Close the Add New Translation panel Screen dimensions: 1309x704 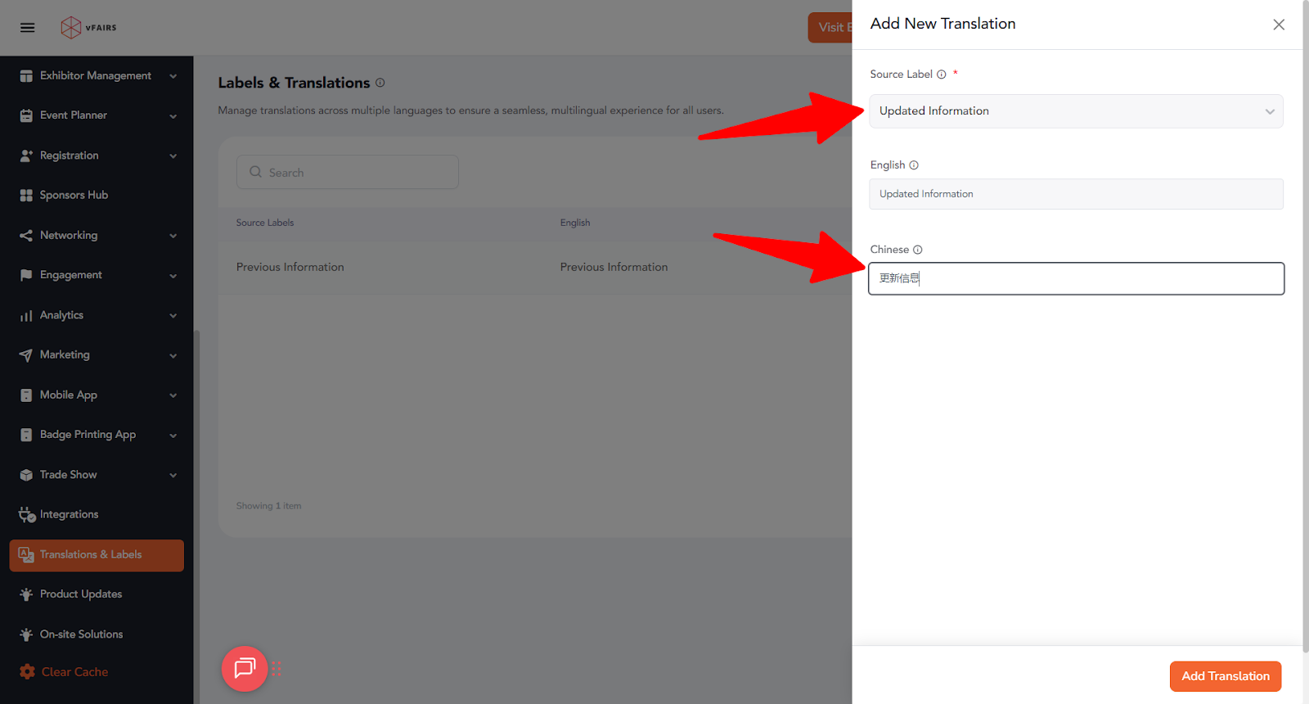1279,25
